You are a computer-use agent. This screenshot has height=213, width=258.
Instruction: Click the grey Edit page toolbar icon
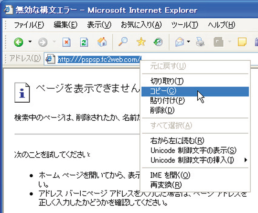coord(219,42)
